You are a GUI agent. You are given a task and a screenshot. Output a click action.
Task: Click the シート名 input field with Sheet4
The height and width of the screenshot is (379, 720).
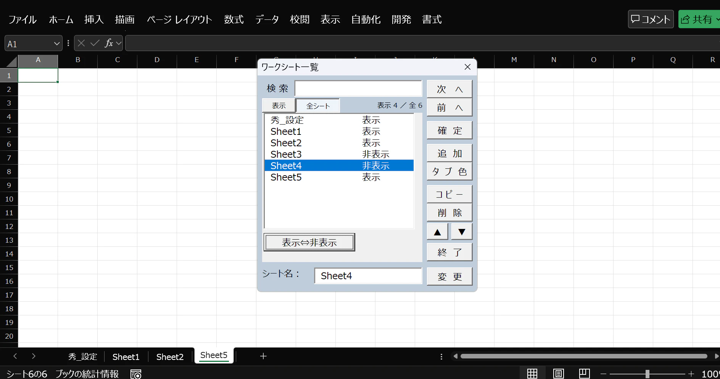tap(368, 276)
